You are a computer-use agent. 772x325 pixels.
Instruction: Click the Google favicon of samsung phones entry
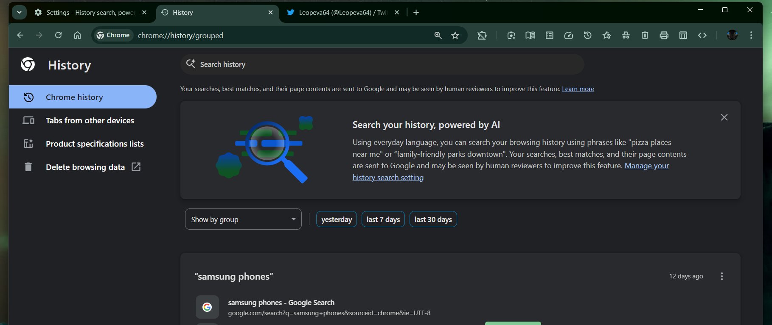click(207, 307)
